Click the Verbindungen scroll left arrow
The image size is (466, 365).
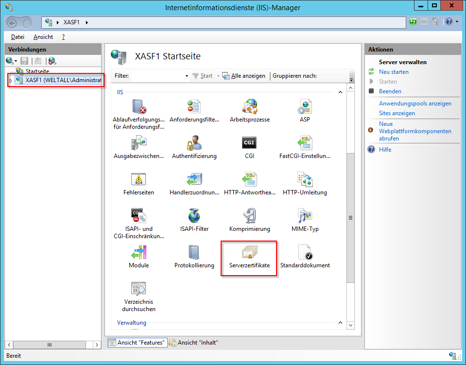9,345
